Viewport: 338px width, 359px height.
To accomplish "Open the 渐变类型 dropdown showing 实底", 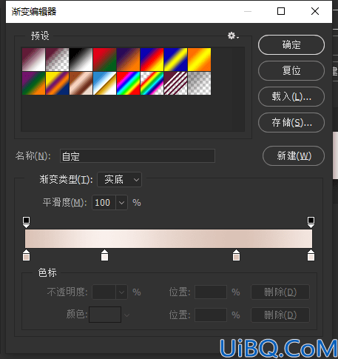I will 120,179.
